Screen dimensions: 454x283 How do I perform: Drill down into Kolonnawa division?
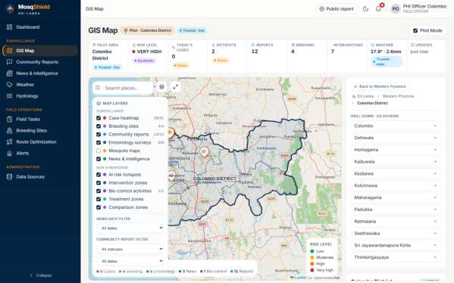coord(395,185)
